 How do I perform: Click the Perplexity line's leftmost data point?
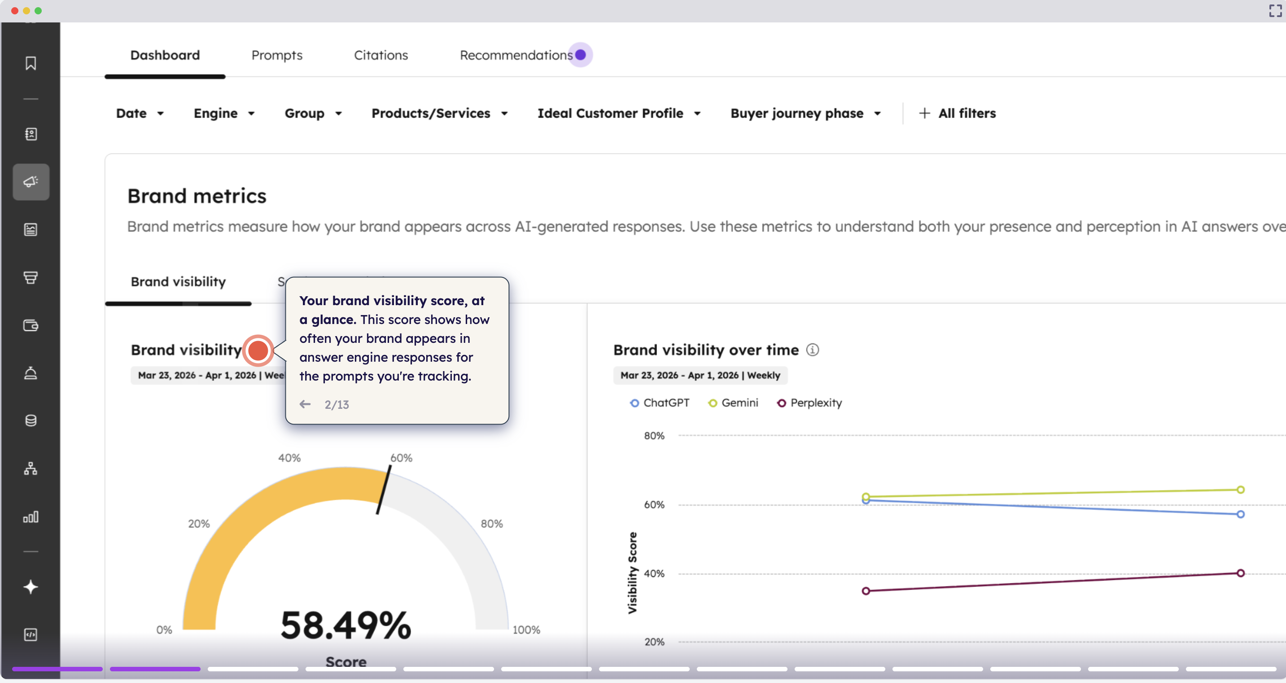pos(866,591)
